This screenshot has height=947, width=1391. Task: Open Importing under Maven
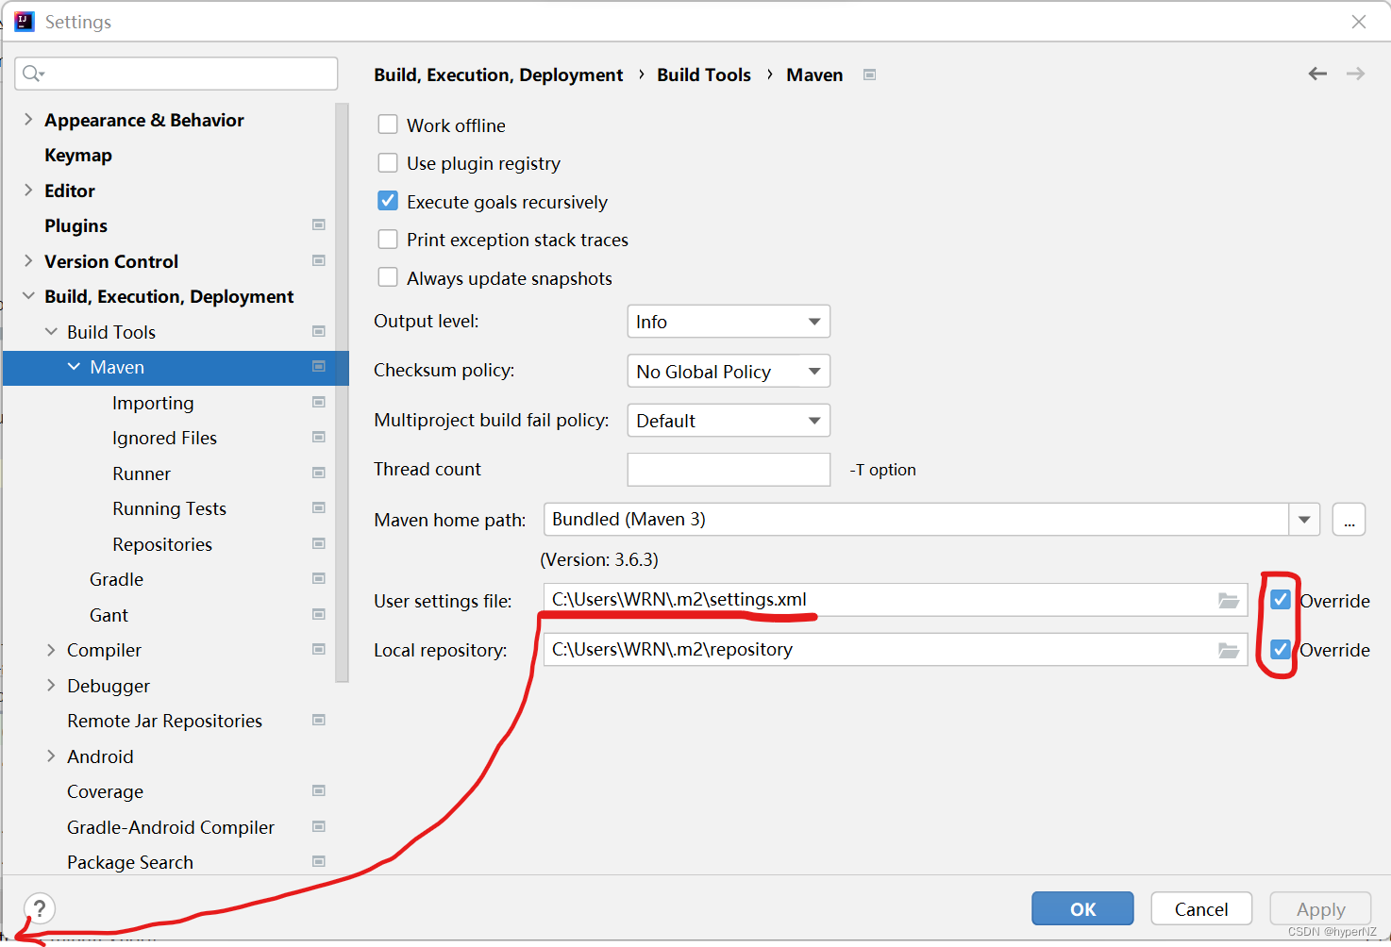[153, 403]
